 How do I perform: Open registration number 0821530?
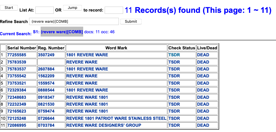pyautogui.click(x=46, y=104)
